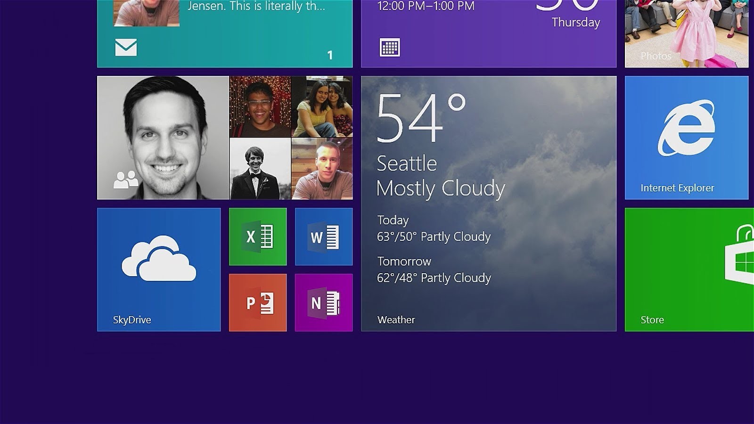Open the 12:00 PM–1:00 PM calendar appointment
The image size is (754, 424).
coord(426,7)
